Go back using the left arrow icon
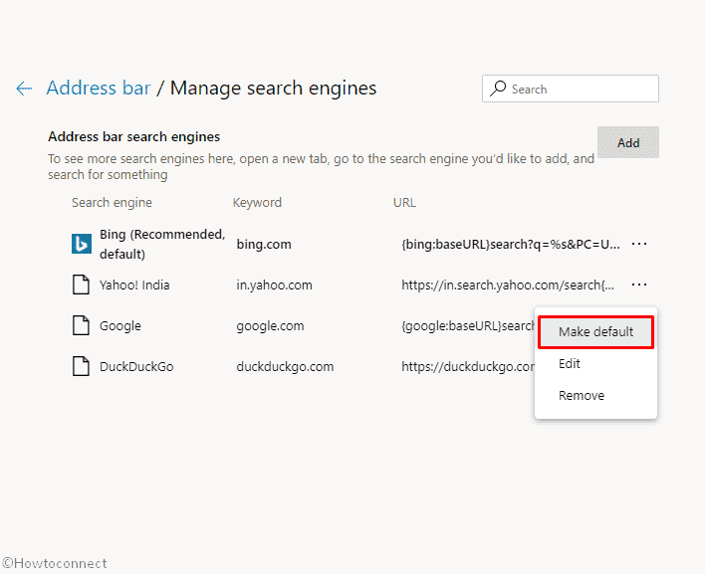The width and height of the screenshot is (705, 574). [24, 89]
